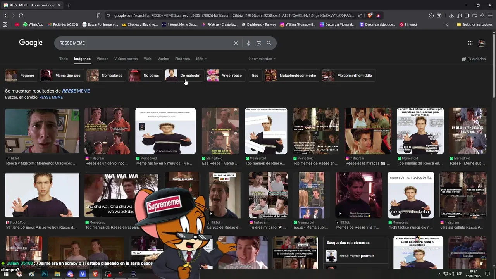
Task: Switch to the Web search tab
Action: [148, 59]
